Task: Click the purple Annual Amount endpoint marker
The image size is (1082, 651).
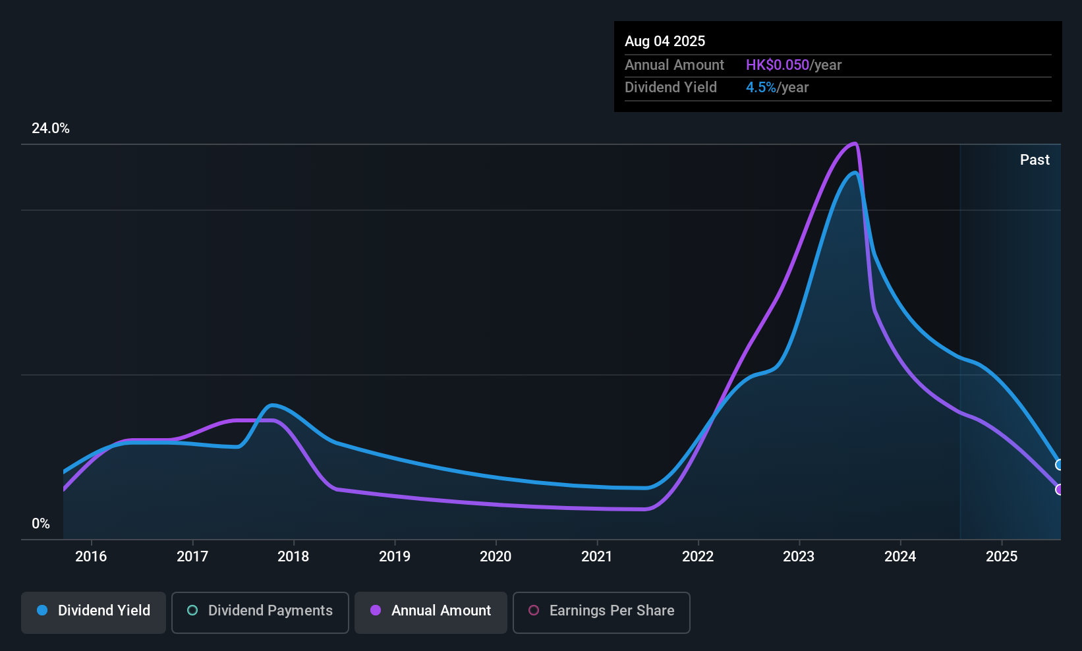Action: pos(1060,490)
